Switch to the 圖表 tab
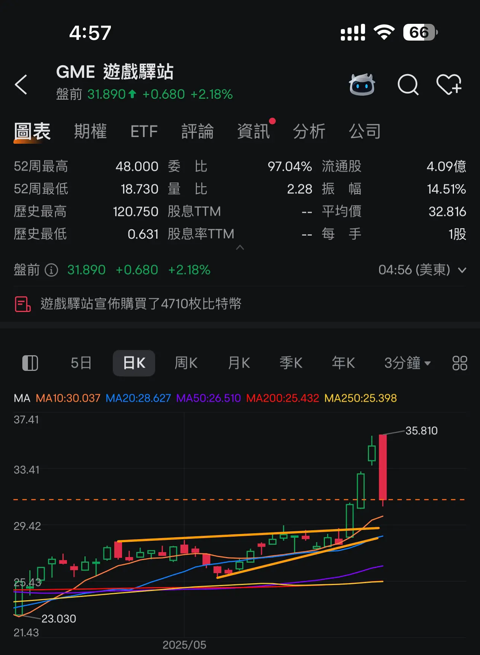 click(32, 131)
